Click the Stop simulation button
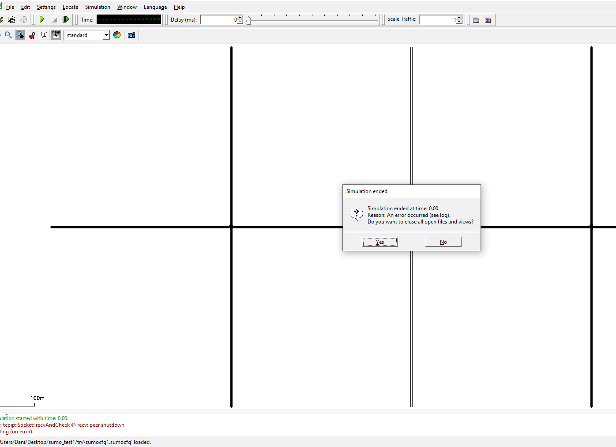Viewport: 616px width, 447px height. (54, 19)
